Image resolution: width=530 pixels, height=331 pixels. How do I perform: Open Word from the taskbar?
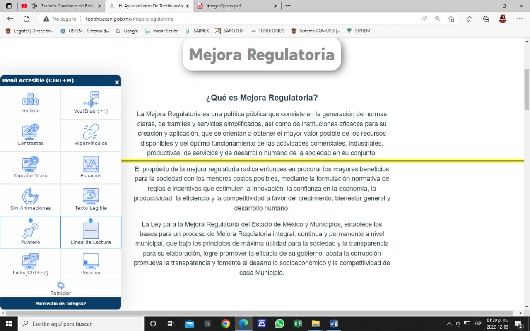coord(334,324)
